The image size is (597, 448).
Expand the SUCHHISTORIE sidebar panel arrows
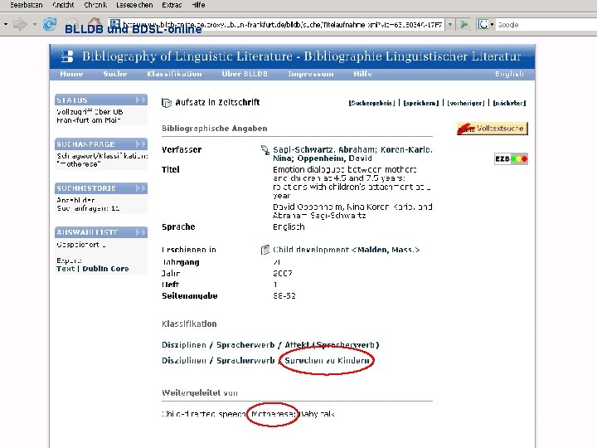pyautogui.click(x=140, y=188)
